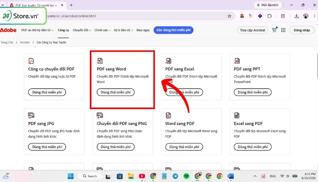Open Task View from the taskbar
Viewport: 318px width, 182px height.
pyautogui.click(x=108, y=176)
